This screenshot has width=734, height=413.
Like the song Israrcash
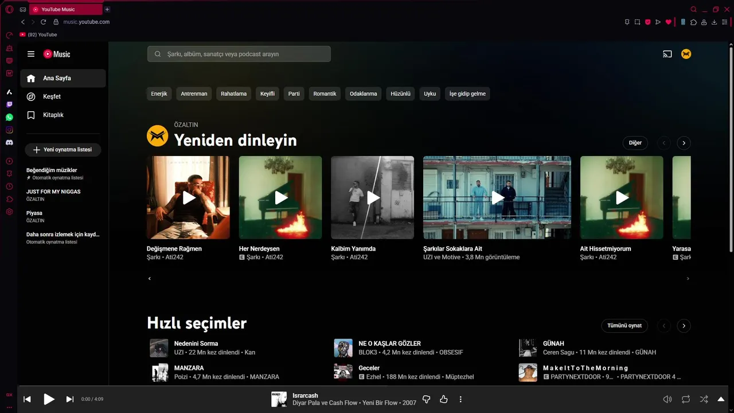[443, 399]
